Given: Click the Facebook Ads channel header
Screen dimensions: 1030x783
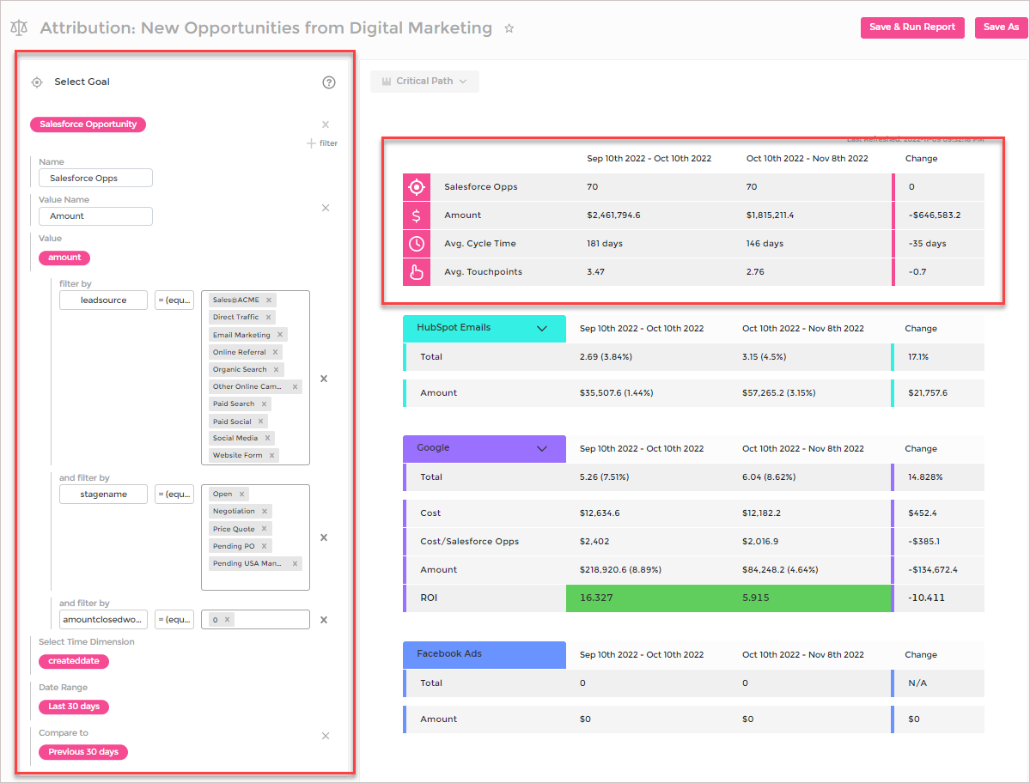Looking at the screenshot, I should pos(485,654).
